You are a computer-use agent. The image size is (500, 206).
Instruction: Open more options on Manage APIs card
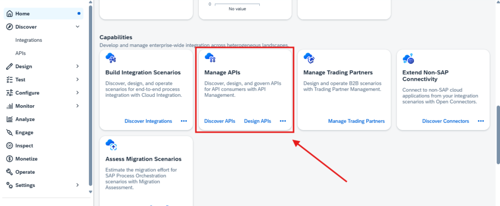pyautogui.click(x=283, y=121)
